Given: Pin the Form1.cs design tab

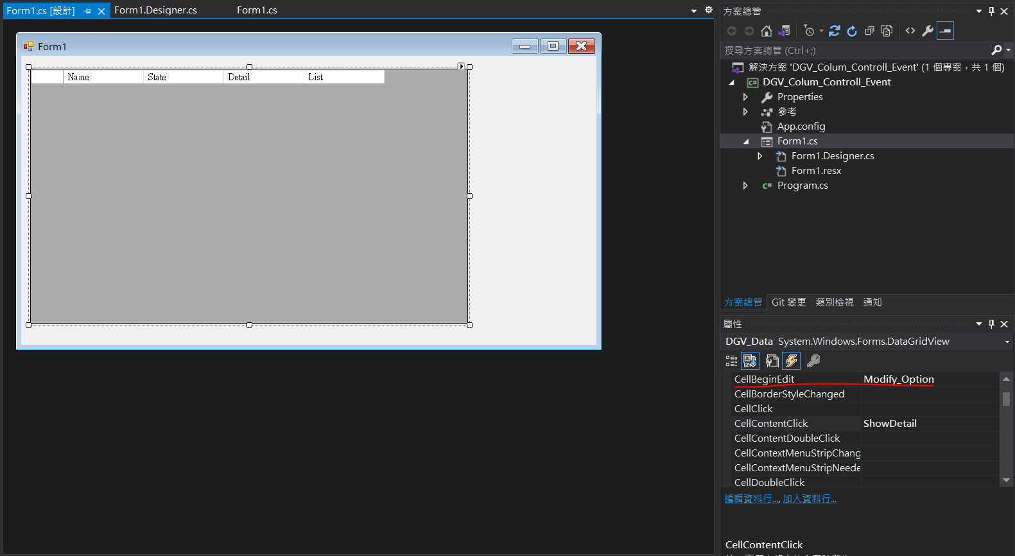Looking at the screenshot, I should click(x=87, y=11).
